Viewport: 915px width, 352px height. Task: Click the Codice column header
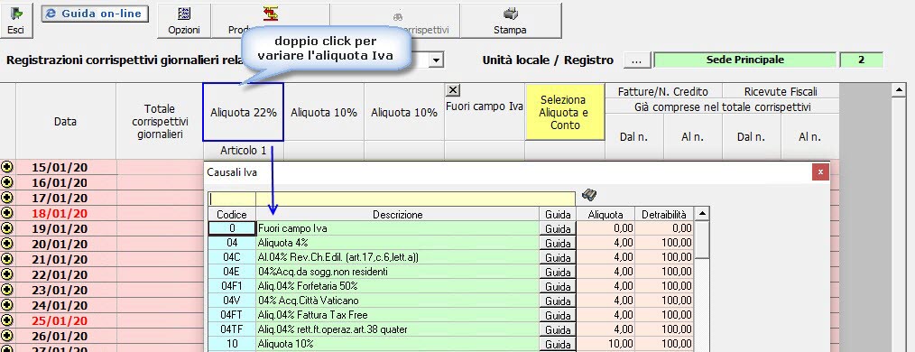[232, 214]
